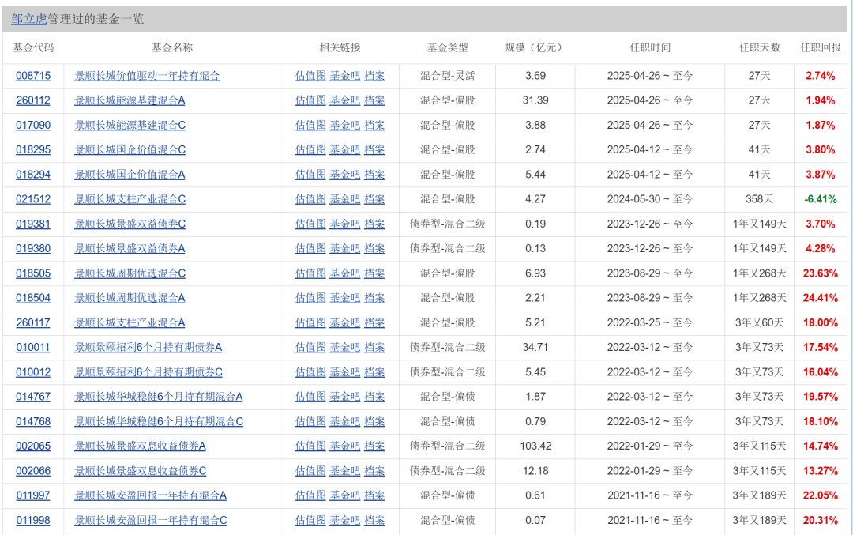Select the 103.42 fund size cell

(535, 446)
